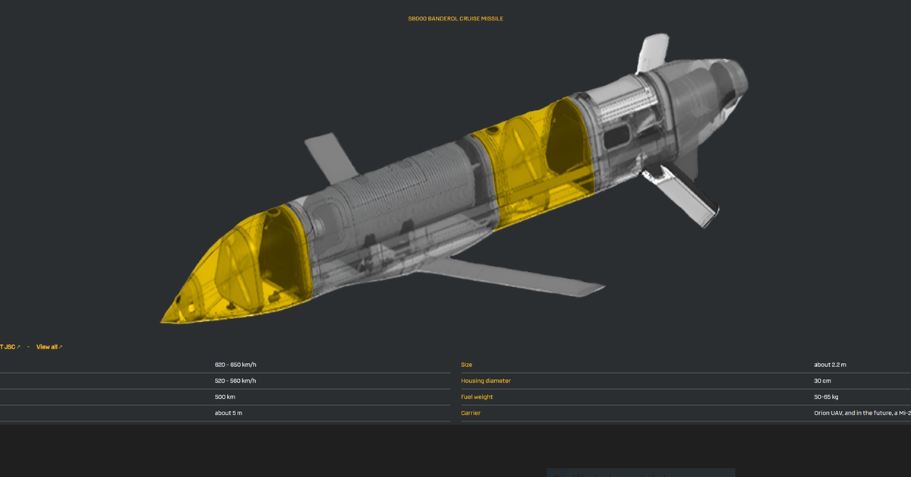Open the View all link
Viewport: 911px width, 477px height.
click(48, 346)
